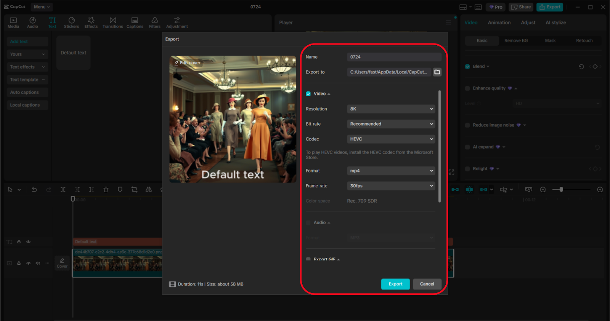
Task: Open the Format dropdown showing mp4
Action: (x=391, y=171)
